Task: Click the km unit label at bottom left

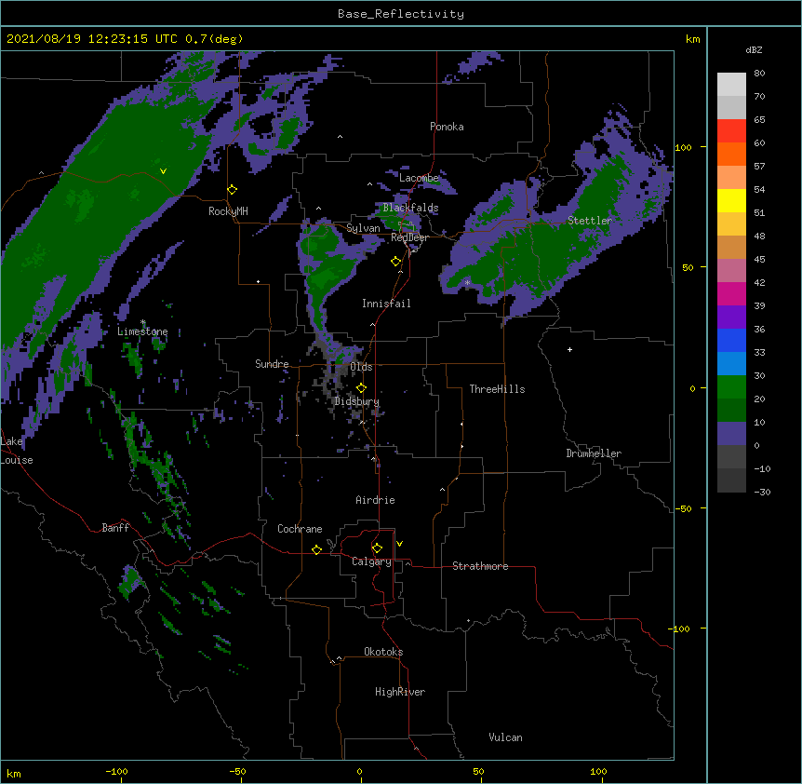Action: (x=14, y=773)
